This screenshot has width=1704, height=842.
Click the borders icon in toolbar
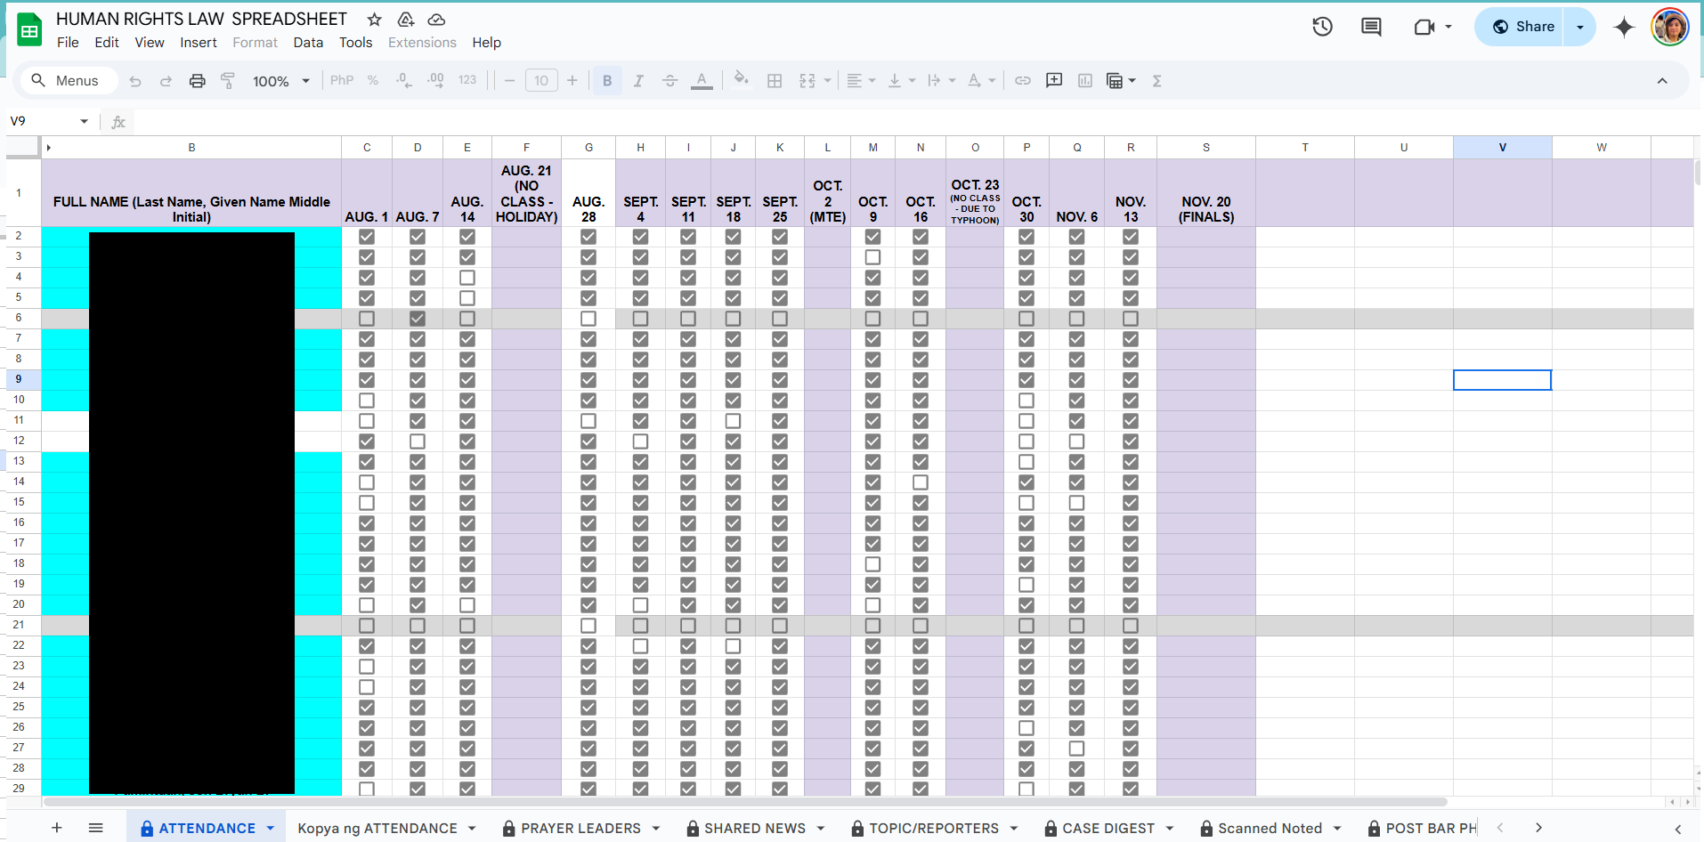click(x=775, y=81)
